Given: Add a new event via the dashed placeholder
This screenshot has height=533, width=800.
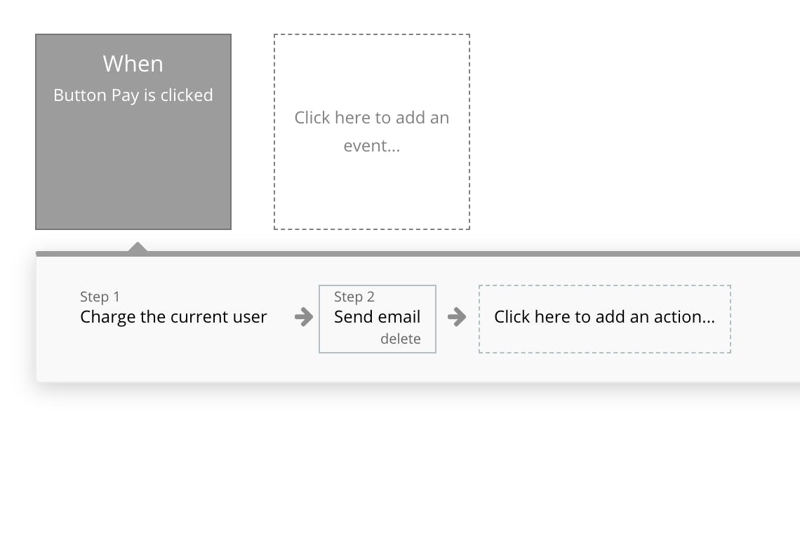Looking at the screenshot, I should click(371, 132).
